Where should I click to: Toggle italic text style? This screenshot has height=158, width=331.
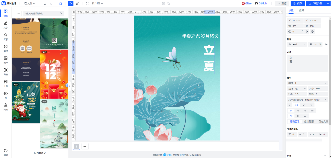click(290, 105)
